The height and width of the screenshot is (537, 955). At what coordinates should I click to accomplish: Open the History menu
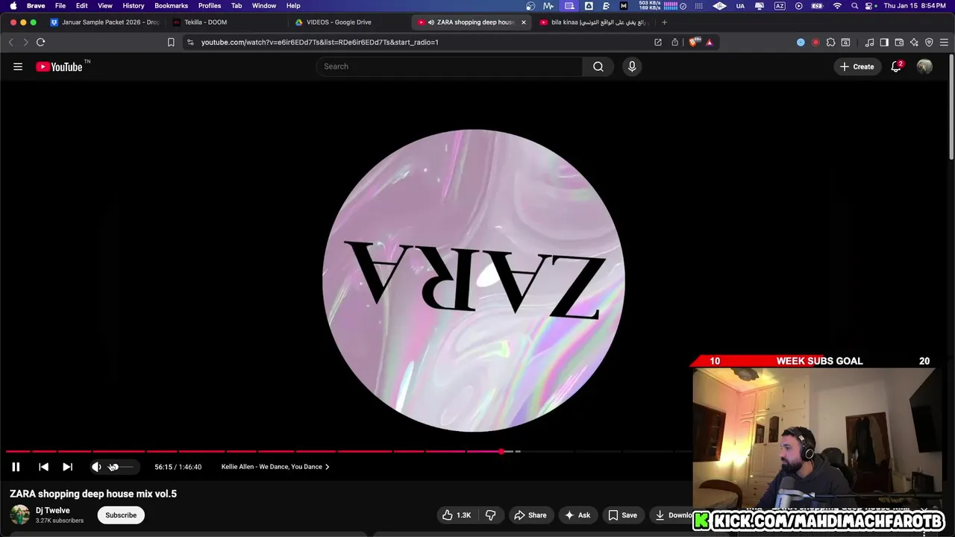click(134, 6)
